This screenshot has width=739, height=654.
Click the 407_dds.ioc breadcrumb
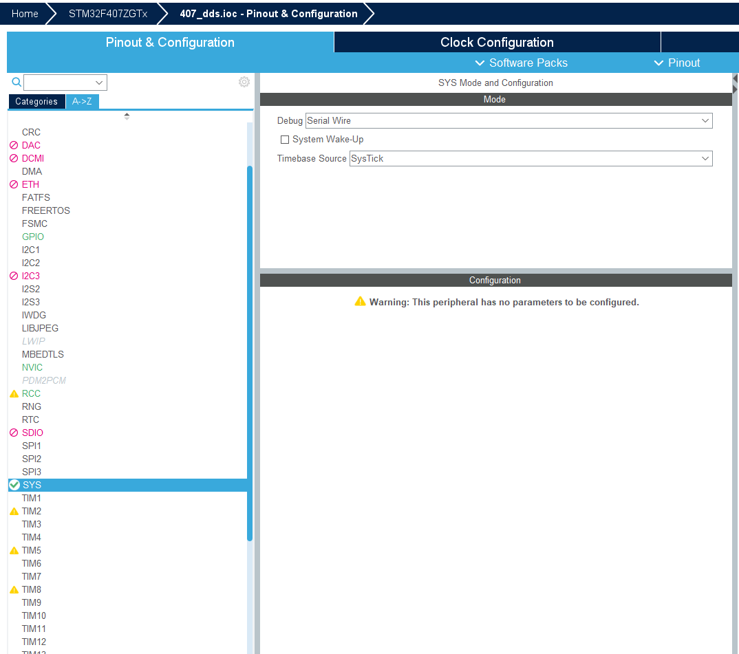[x=268, y=14]
